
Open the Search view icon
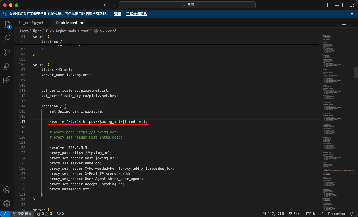[7, 38]
